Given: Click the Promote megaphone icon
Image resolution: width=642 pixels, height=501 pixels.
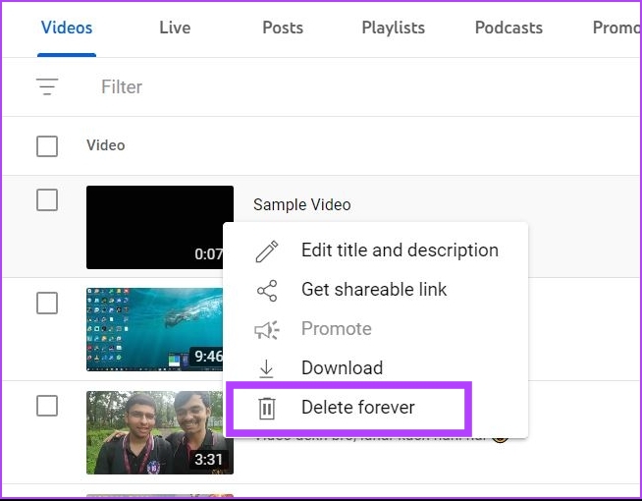Looking at the screenshot, I should pyautogui.click(x=266, y=329).
